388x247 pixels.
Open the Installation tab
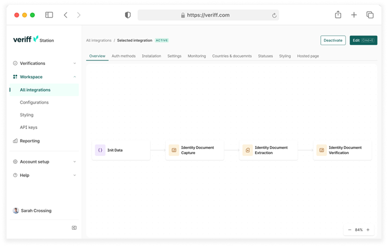(x=151, y=56)
